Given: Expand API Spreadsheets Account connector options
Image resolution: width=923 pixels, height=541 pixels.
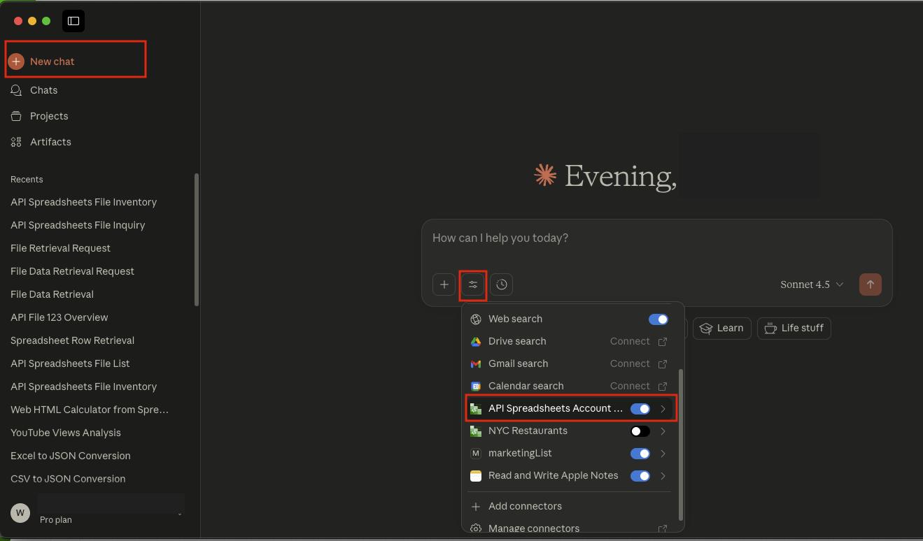Looking at the screenshot, I should (x=662, y=408).
